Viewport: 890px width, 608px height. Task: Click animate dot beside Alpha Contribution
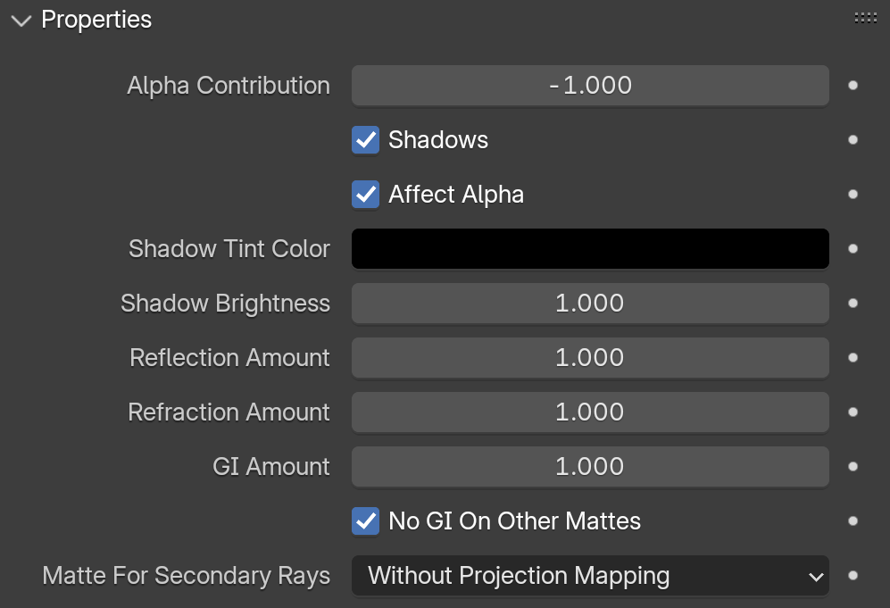click(853, 85)
